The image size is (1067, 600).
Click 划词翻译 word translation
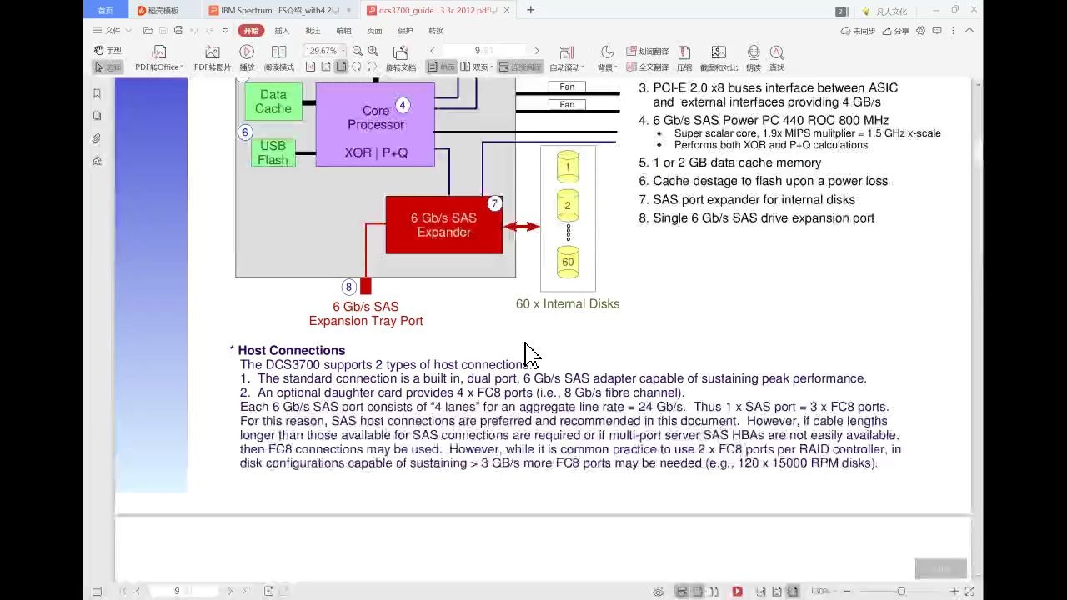click(648, 51)
